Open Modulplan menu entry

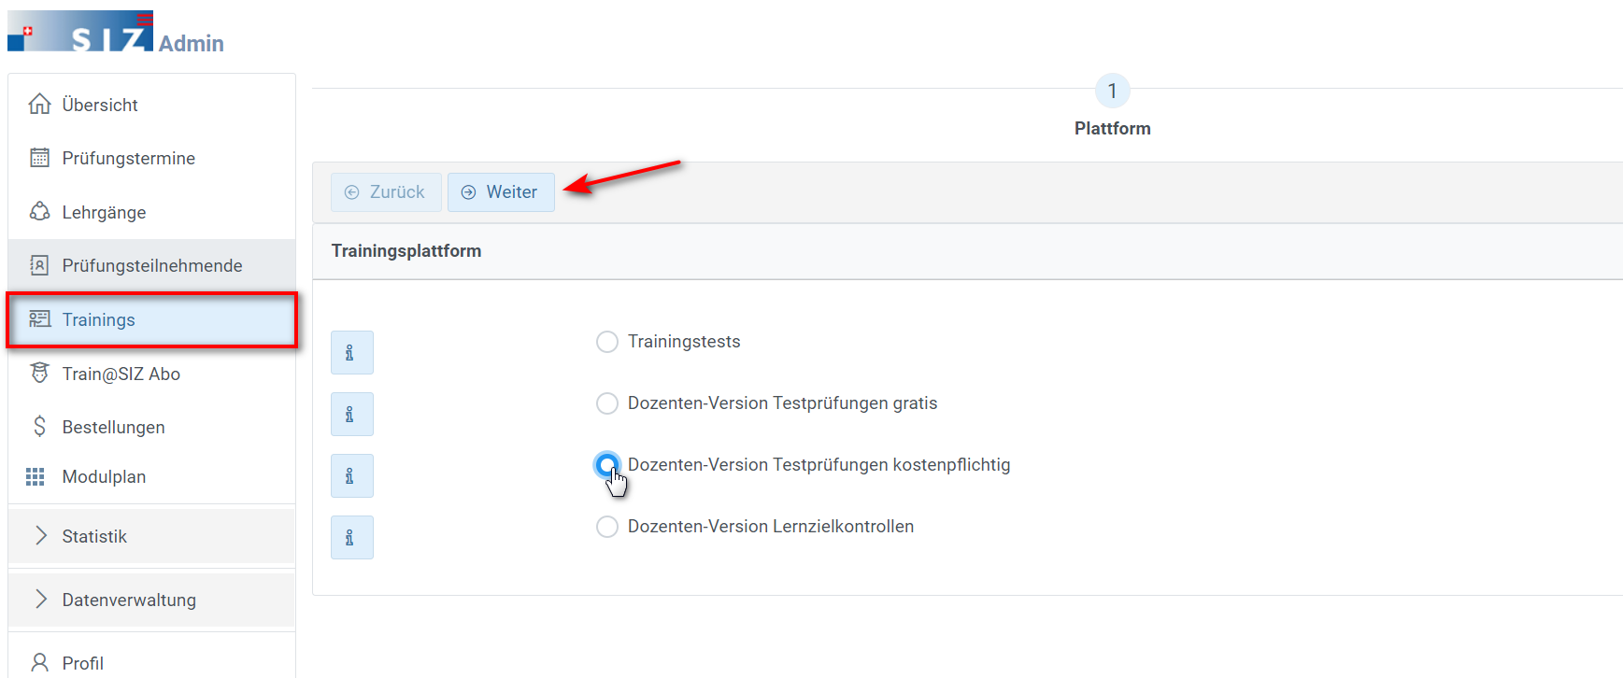click(x=151, y=476)
